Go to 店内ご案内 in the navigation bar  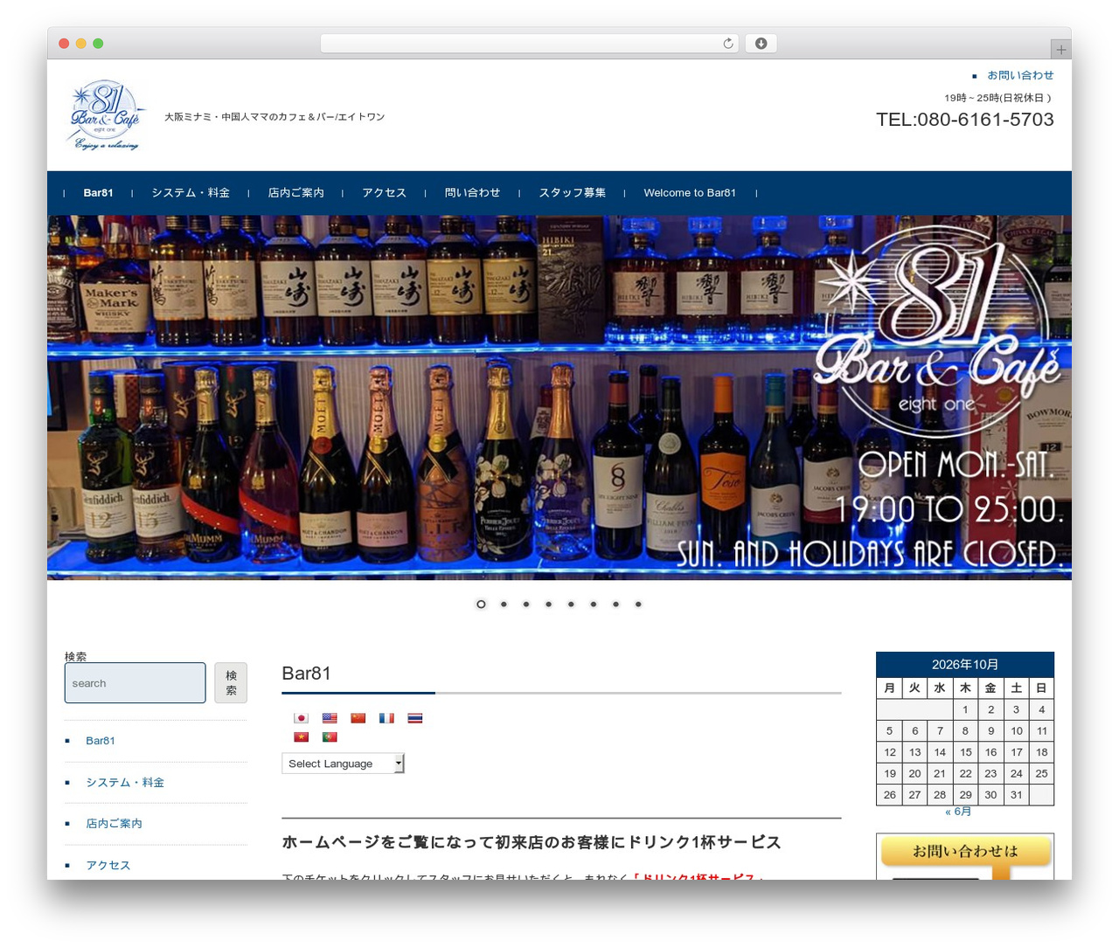(295, 193)
